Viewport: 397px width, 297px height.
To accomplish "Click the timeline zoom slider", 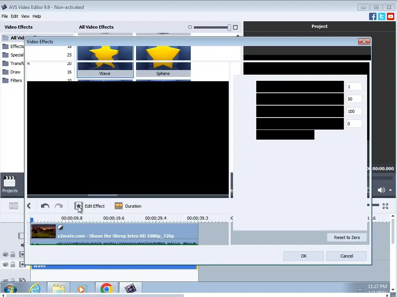I will [x=373, y=205].
